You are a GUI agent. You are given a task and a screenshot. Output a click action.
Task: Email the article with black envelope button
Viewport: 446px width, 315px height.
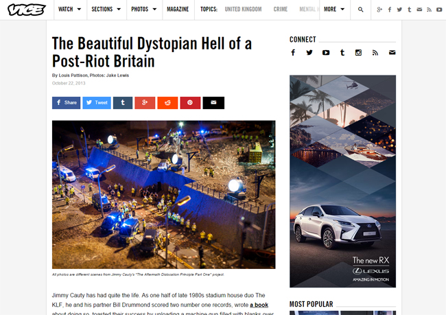point(213,103)
